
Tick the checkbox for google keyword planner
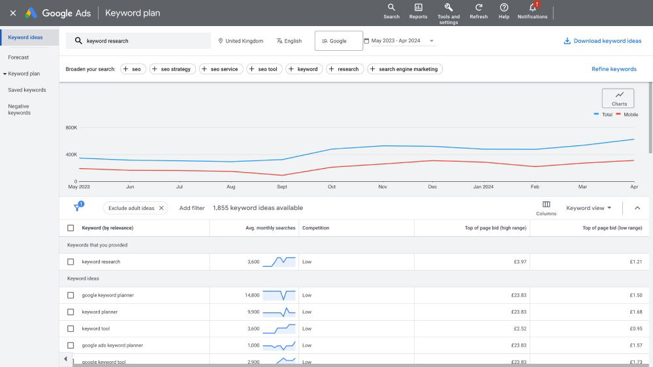(x=71, y=295)
